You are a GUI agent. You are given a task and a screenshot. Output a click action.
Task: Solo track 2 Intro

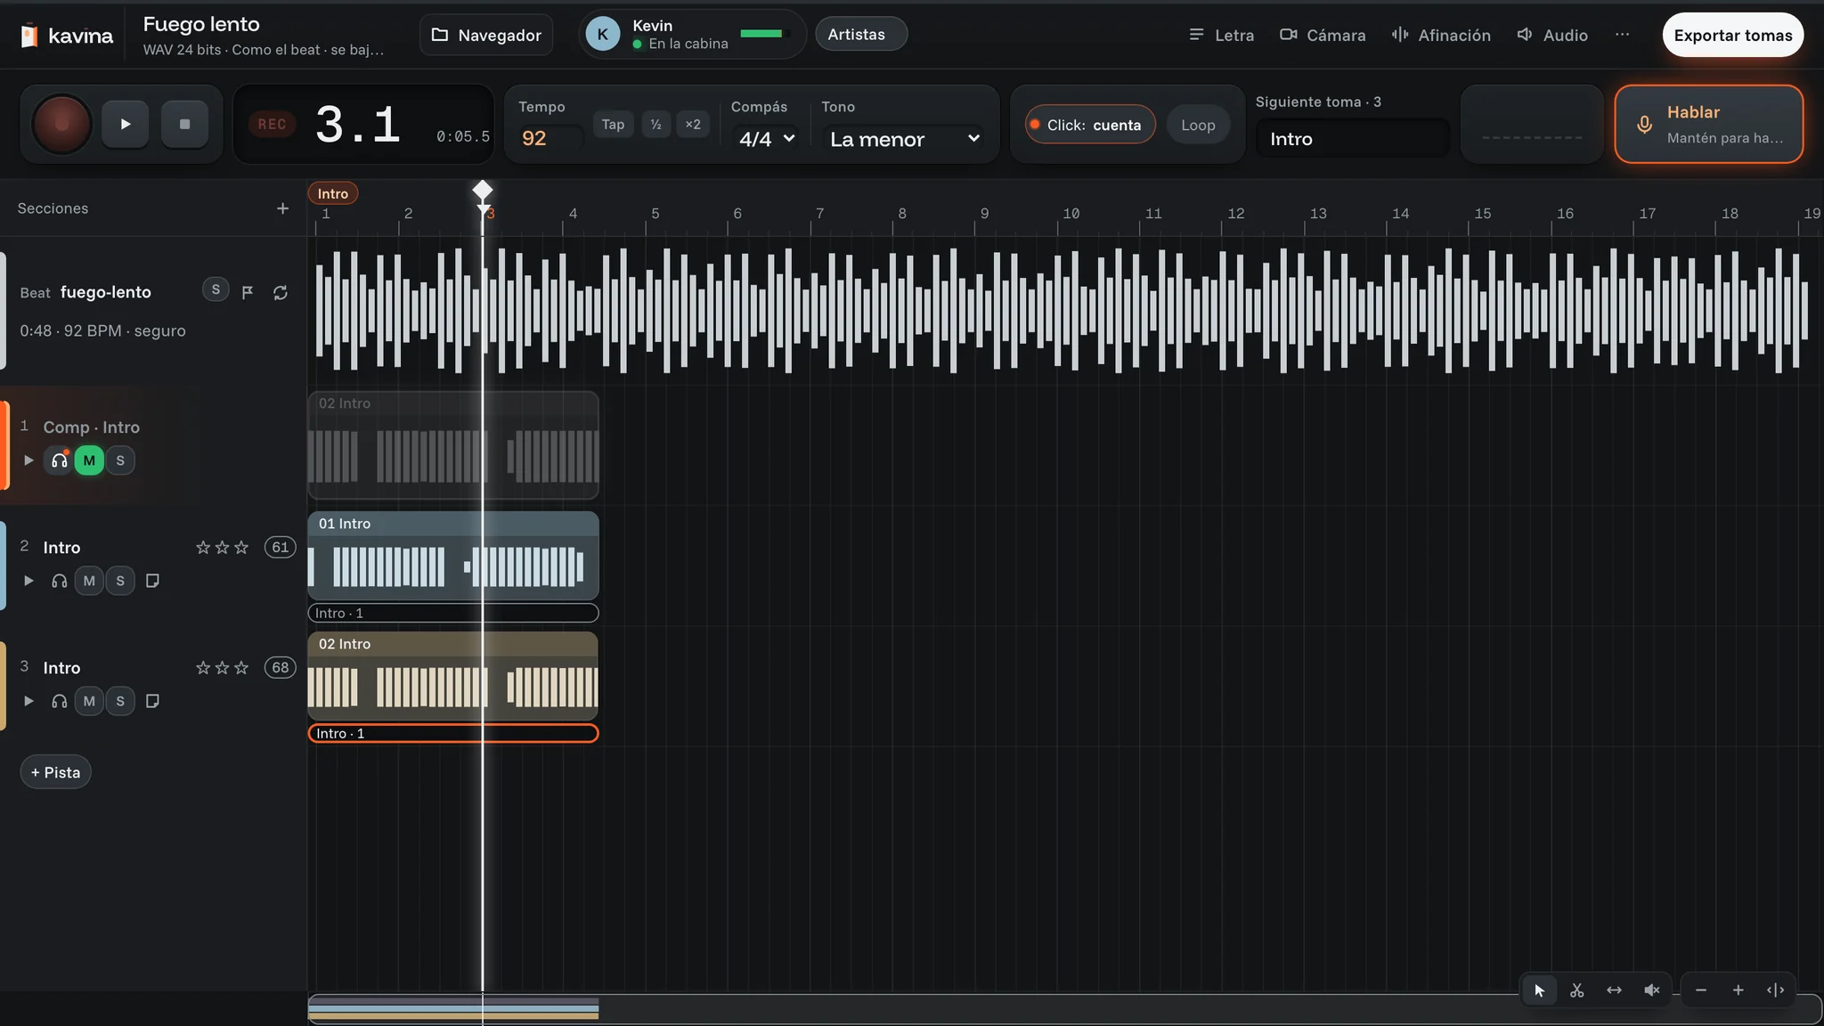(120, 581)
